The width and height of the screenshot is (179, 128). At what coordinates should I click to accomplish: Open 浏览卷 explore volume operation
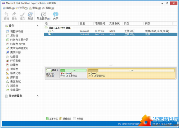click(12, 86)
